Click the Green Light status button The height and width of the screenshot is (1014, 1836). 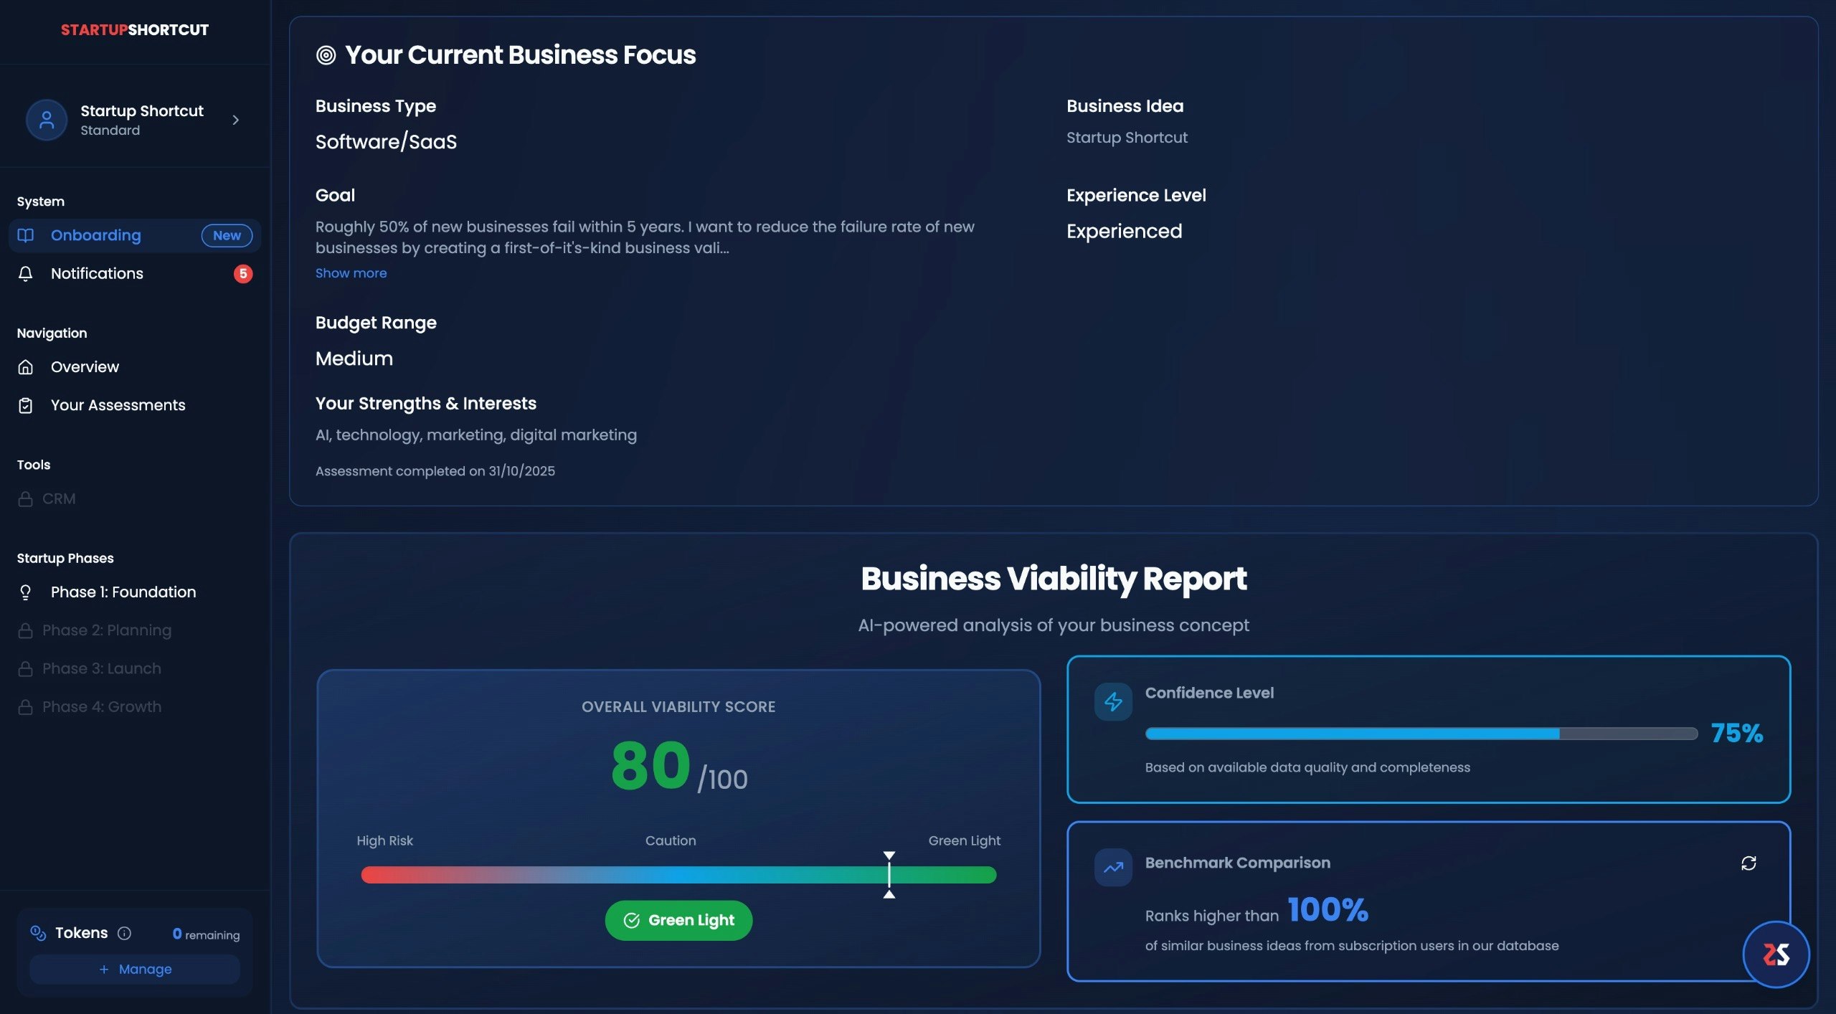pos(678,920)
